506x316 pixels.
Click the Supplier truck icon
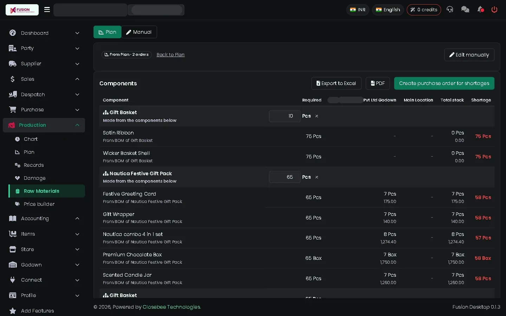tap(13, 64)
